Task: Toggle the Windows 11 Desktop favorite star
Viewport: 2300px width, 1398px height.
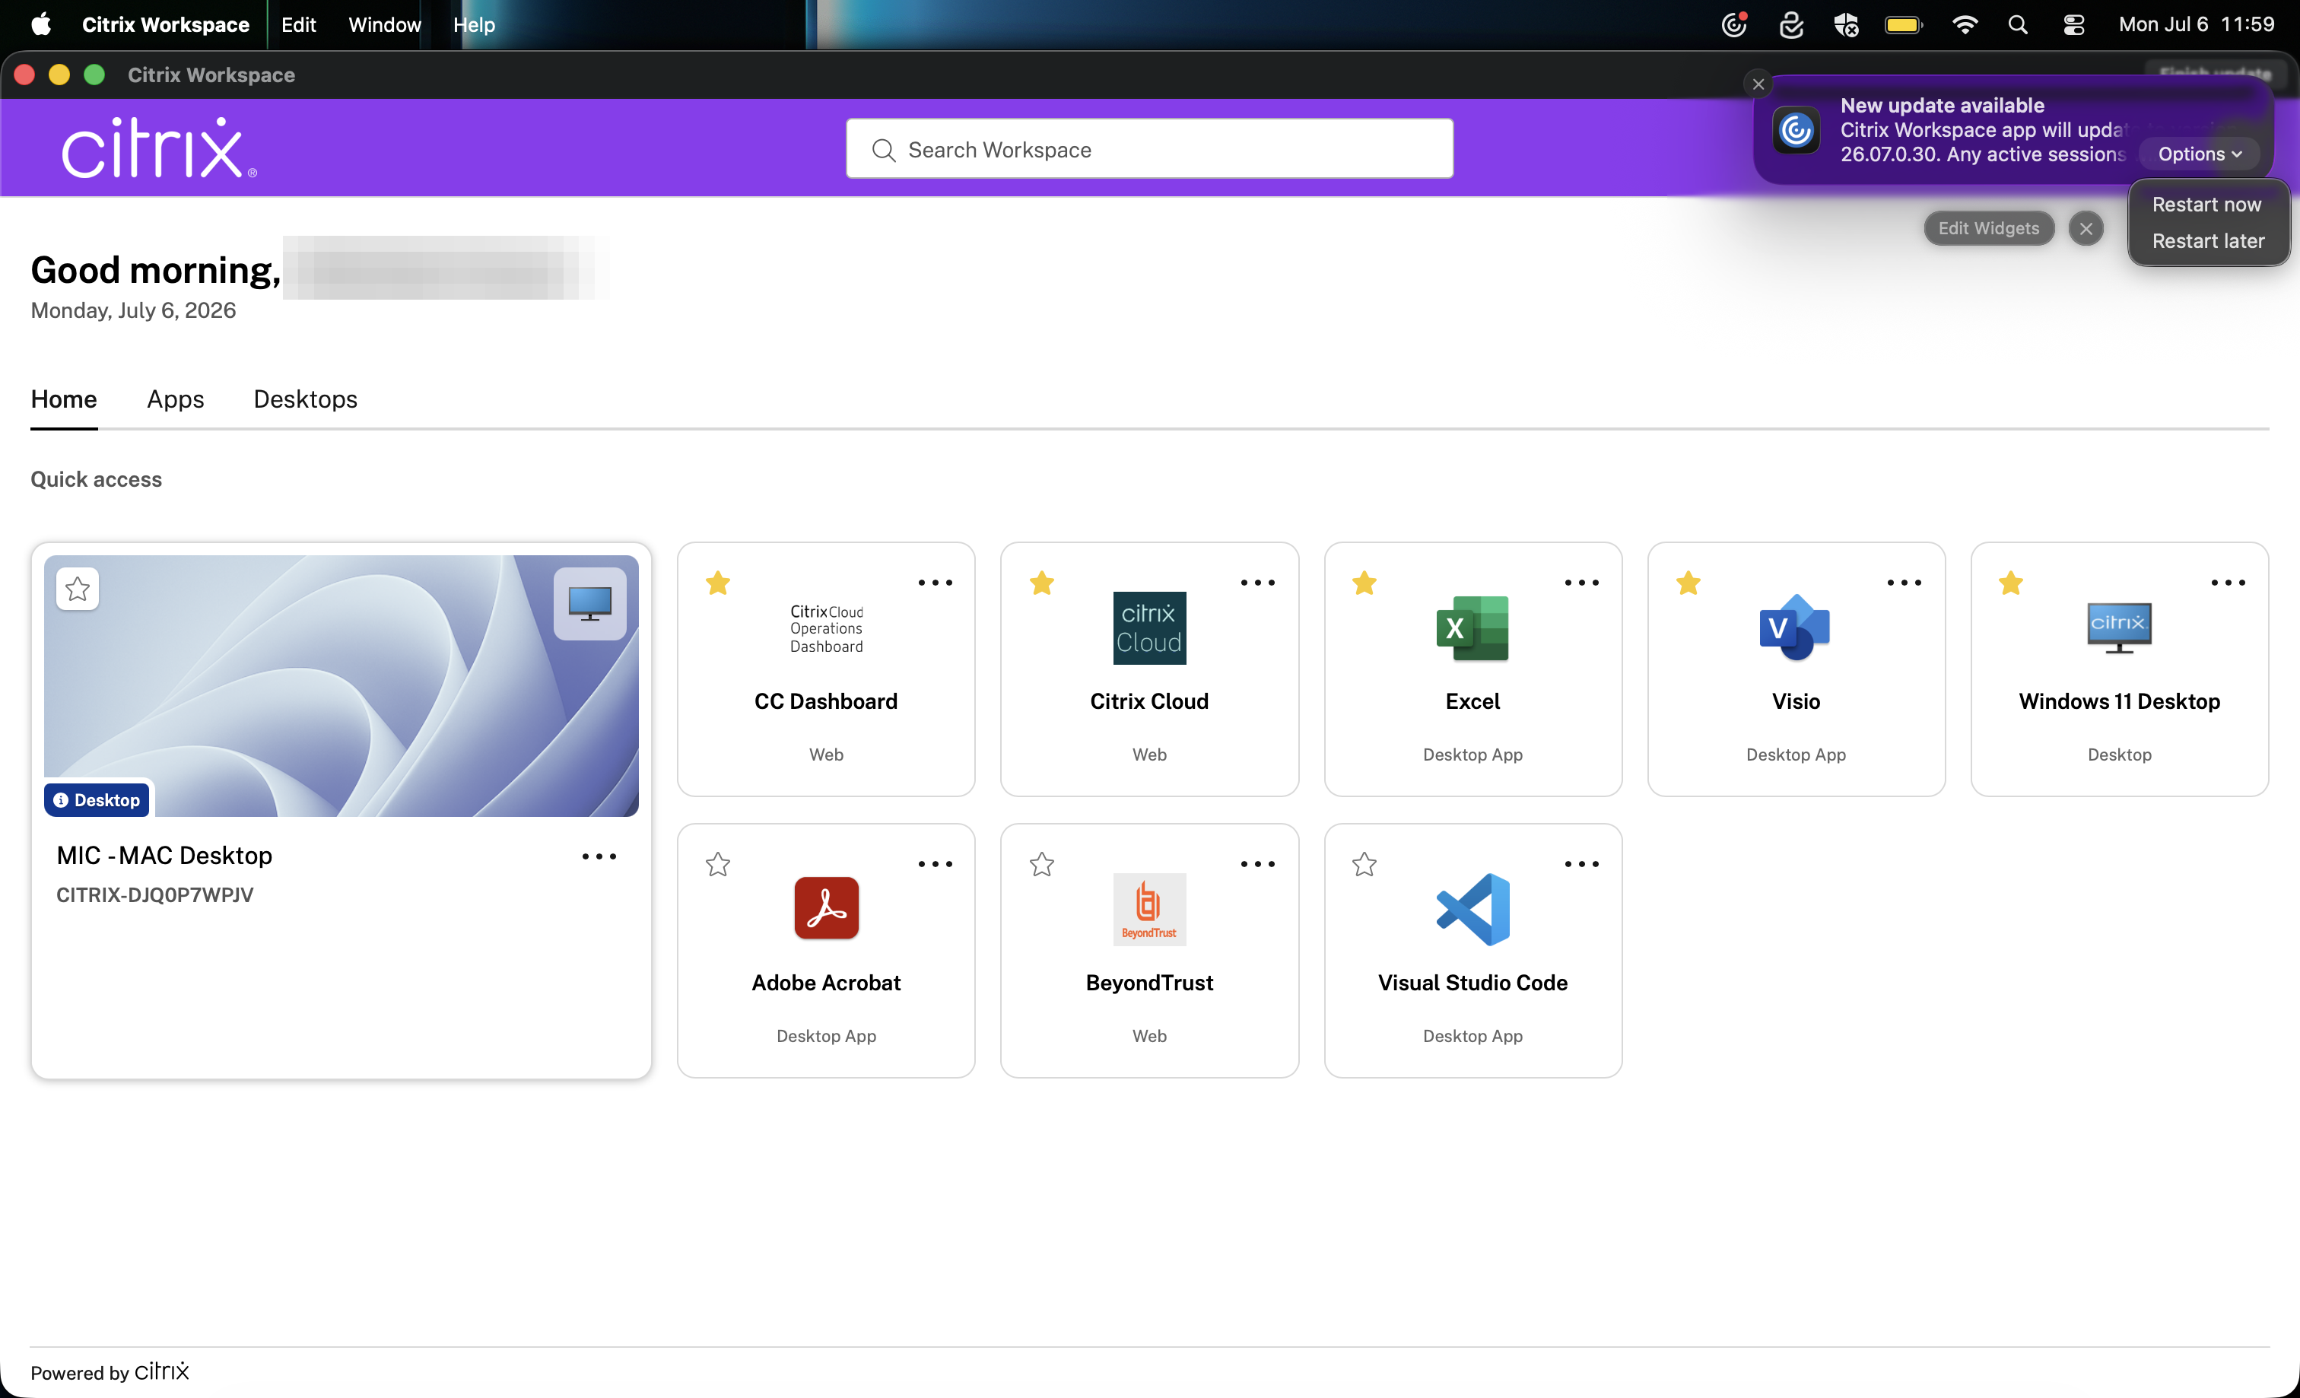Action: tap(2011, 583)
